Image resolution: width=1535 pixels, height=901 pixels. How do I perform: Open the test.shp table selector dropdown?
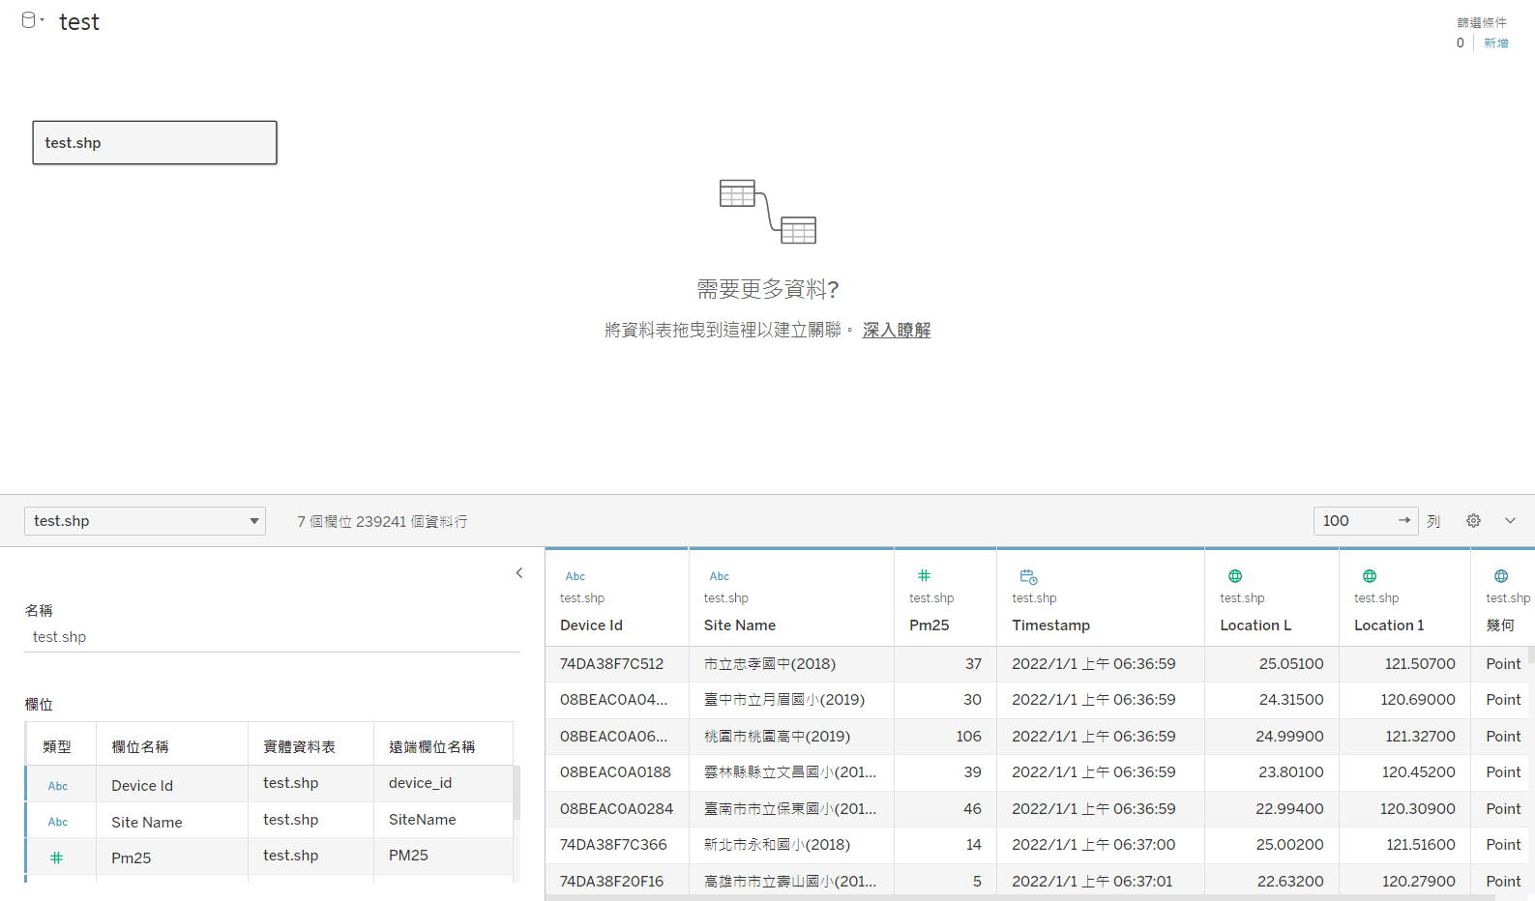coord(145,521)
